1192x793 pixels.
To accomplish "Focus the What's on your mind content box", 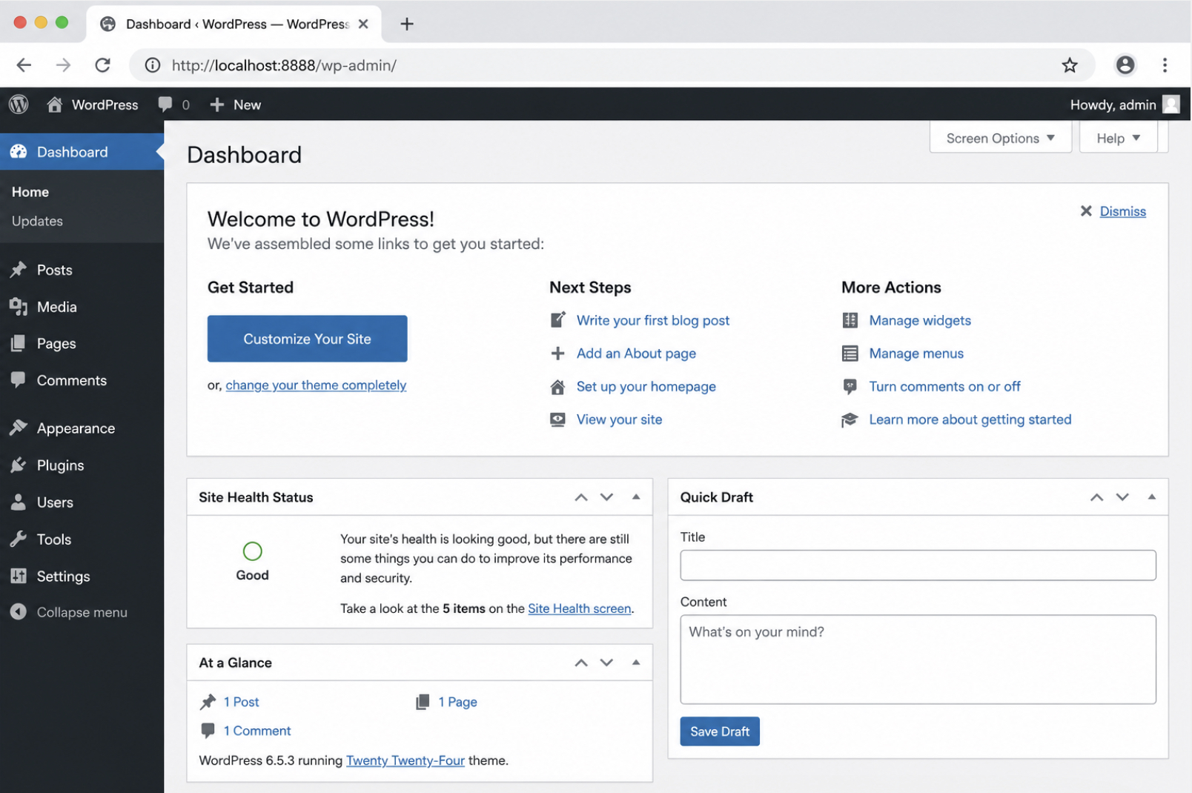I will pos(918,660).
